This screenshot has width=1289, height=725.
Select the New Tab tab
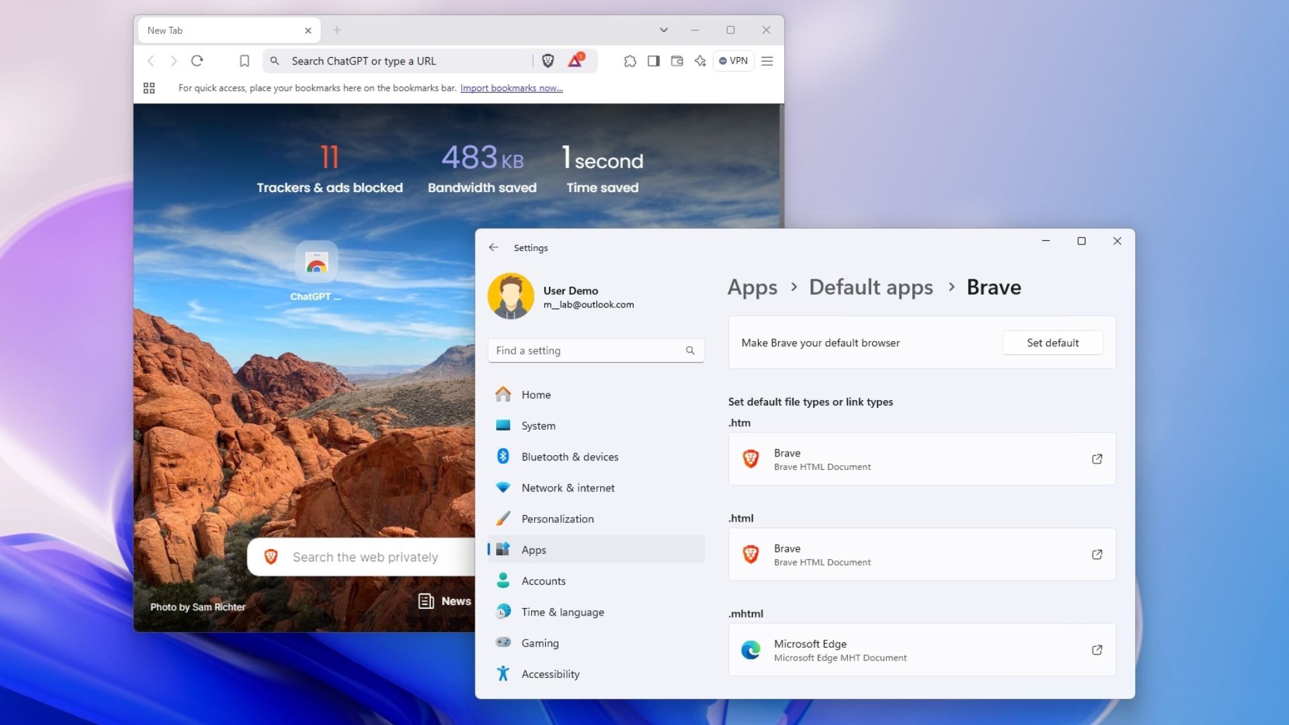tap(228, 30)
